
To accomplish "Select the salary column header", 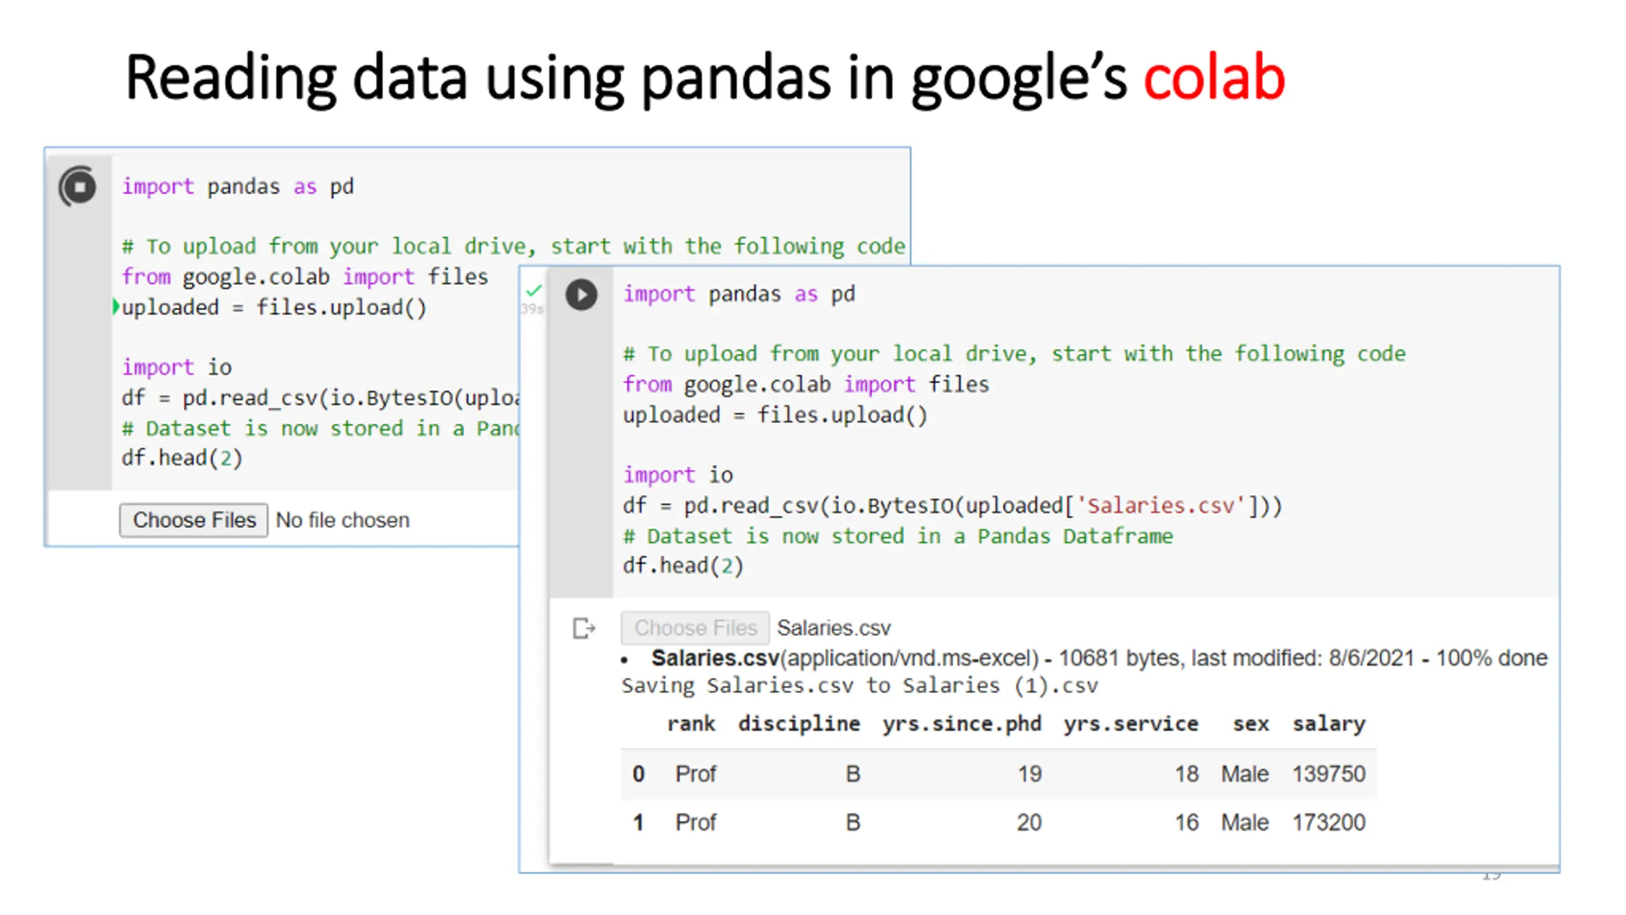I will click(x=1329, y=723).
